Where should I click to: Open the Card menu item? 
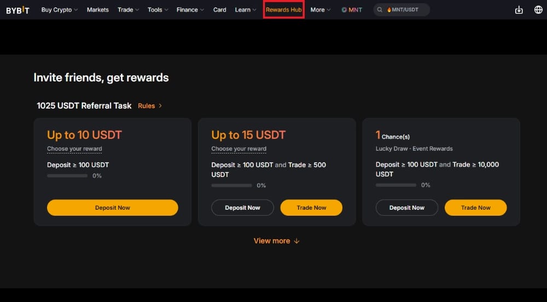219,10
